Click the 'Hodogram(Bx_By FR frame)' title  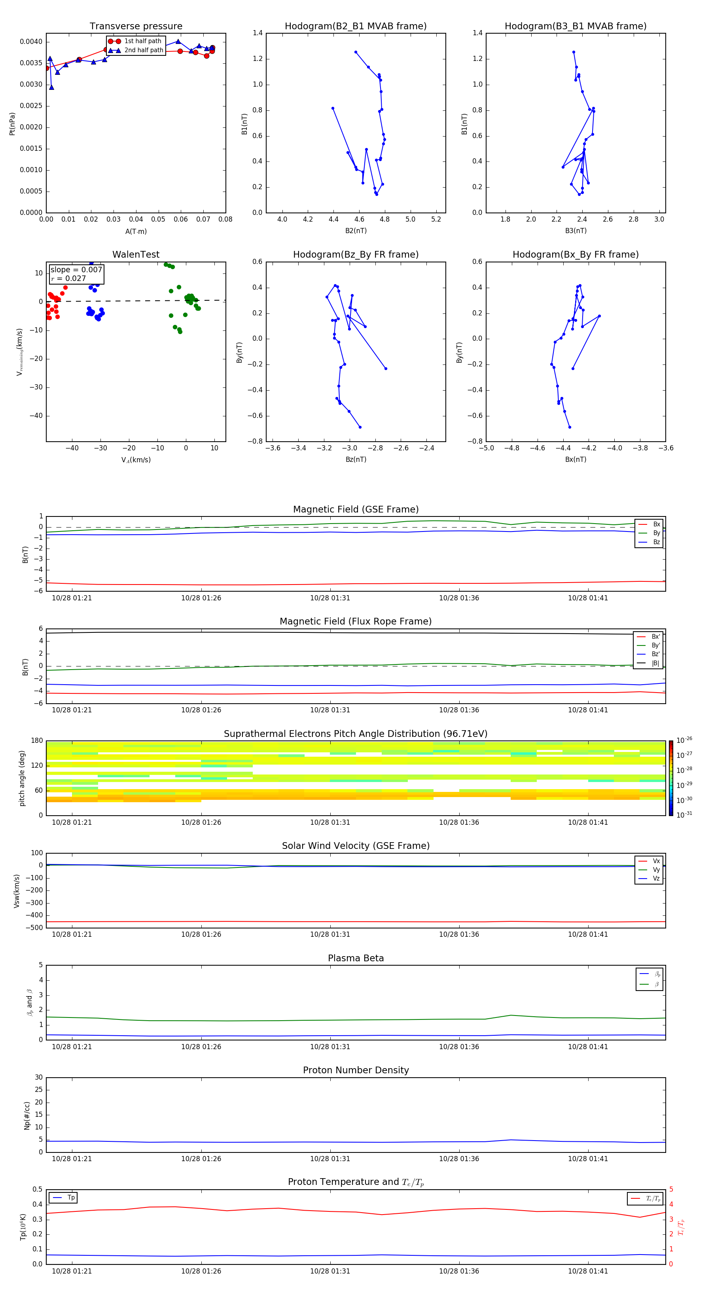point(576,254)
